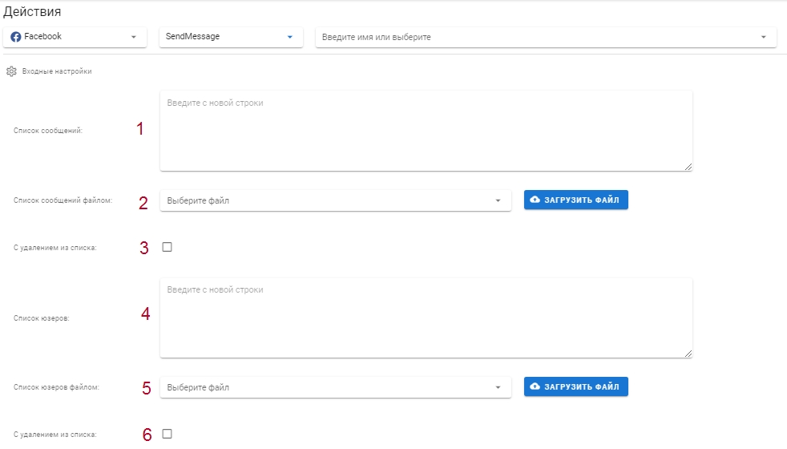This screenshot has width=787, height=449.
Task: Focus the 'Список сообщений' text area
Action: pos(426,131)
